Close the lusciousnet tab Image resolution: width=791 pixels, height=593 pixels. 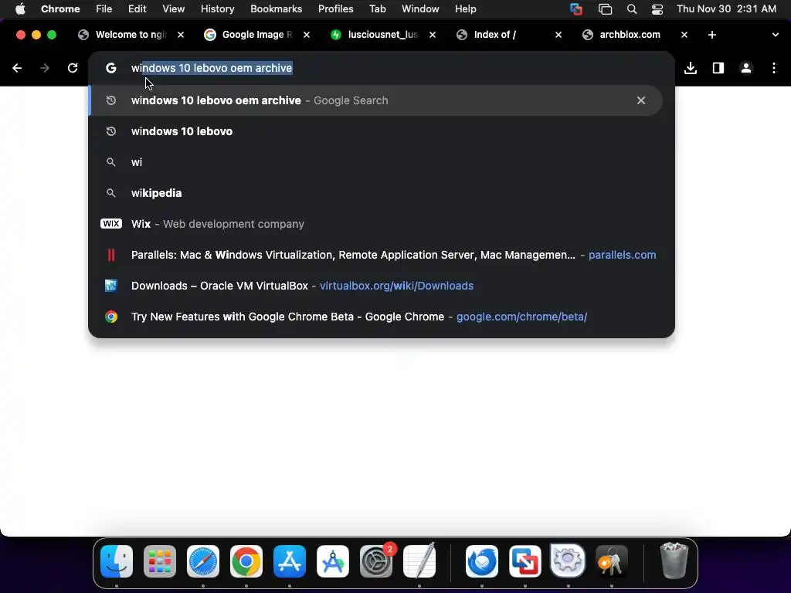coord(433,35)
